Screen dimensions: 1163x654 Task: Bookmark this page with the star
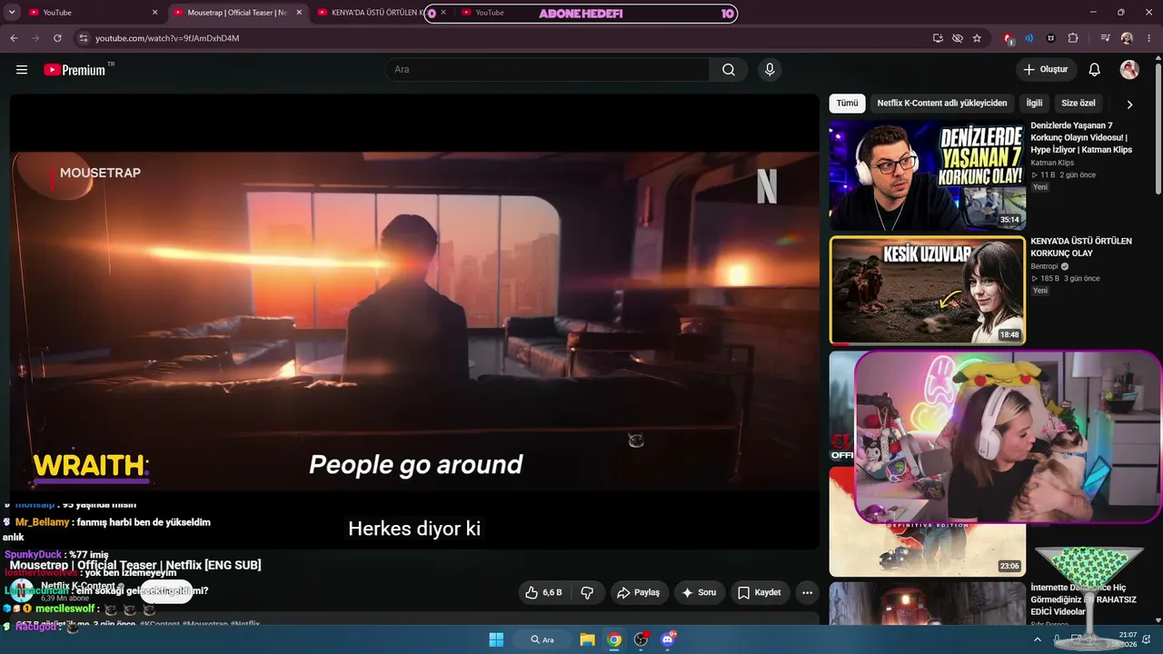977,38
